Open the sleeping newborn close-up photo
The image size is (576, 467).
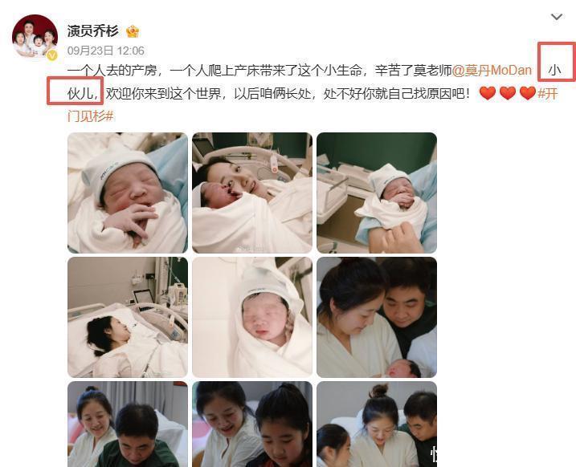click(128, 193)
